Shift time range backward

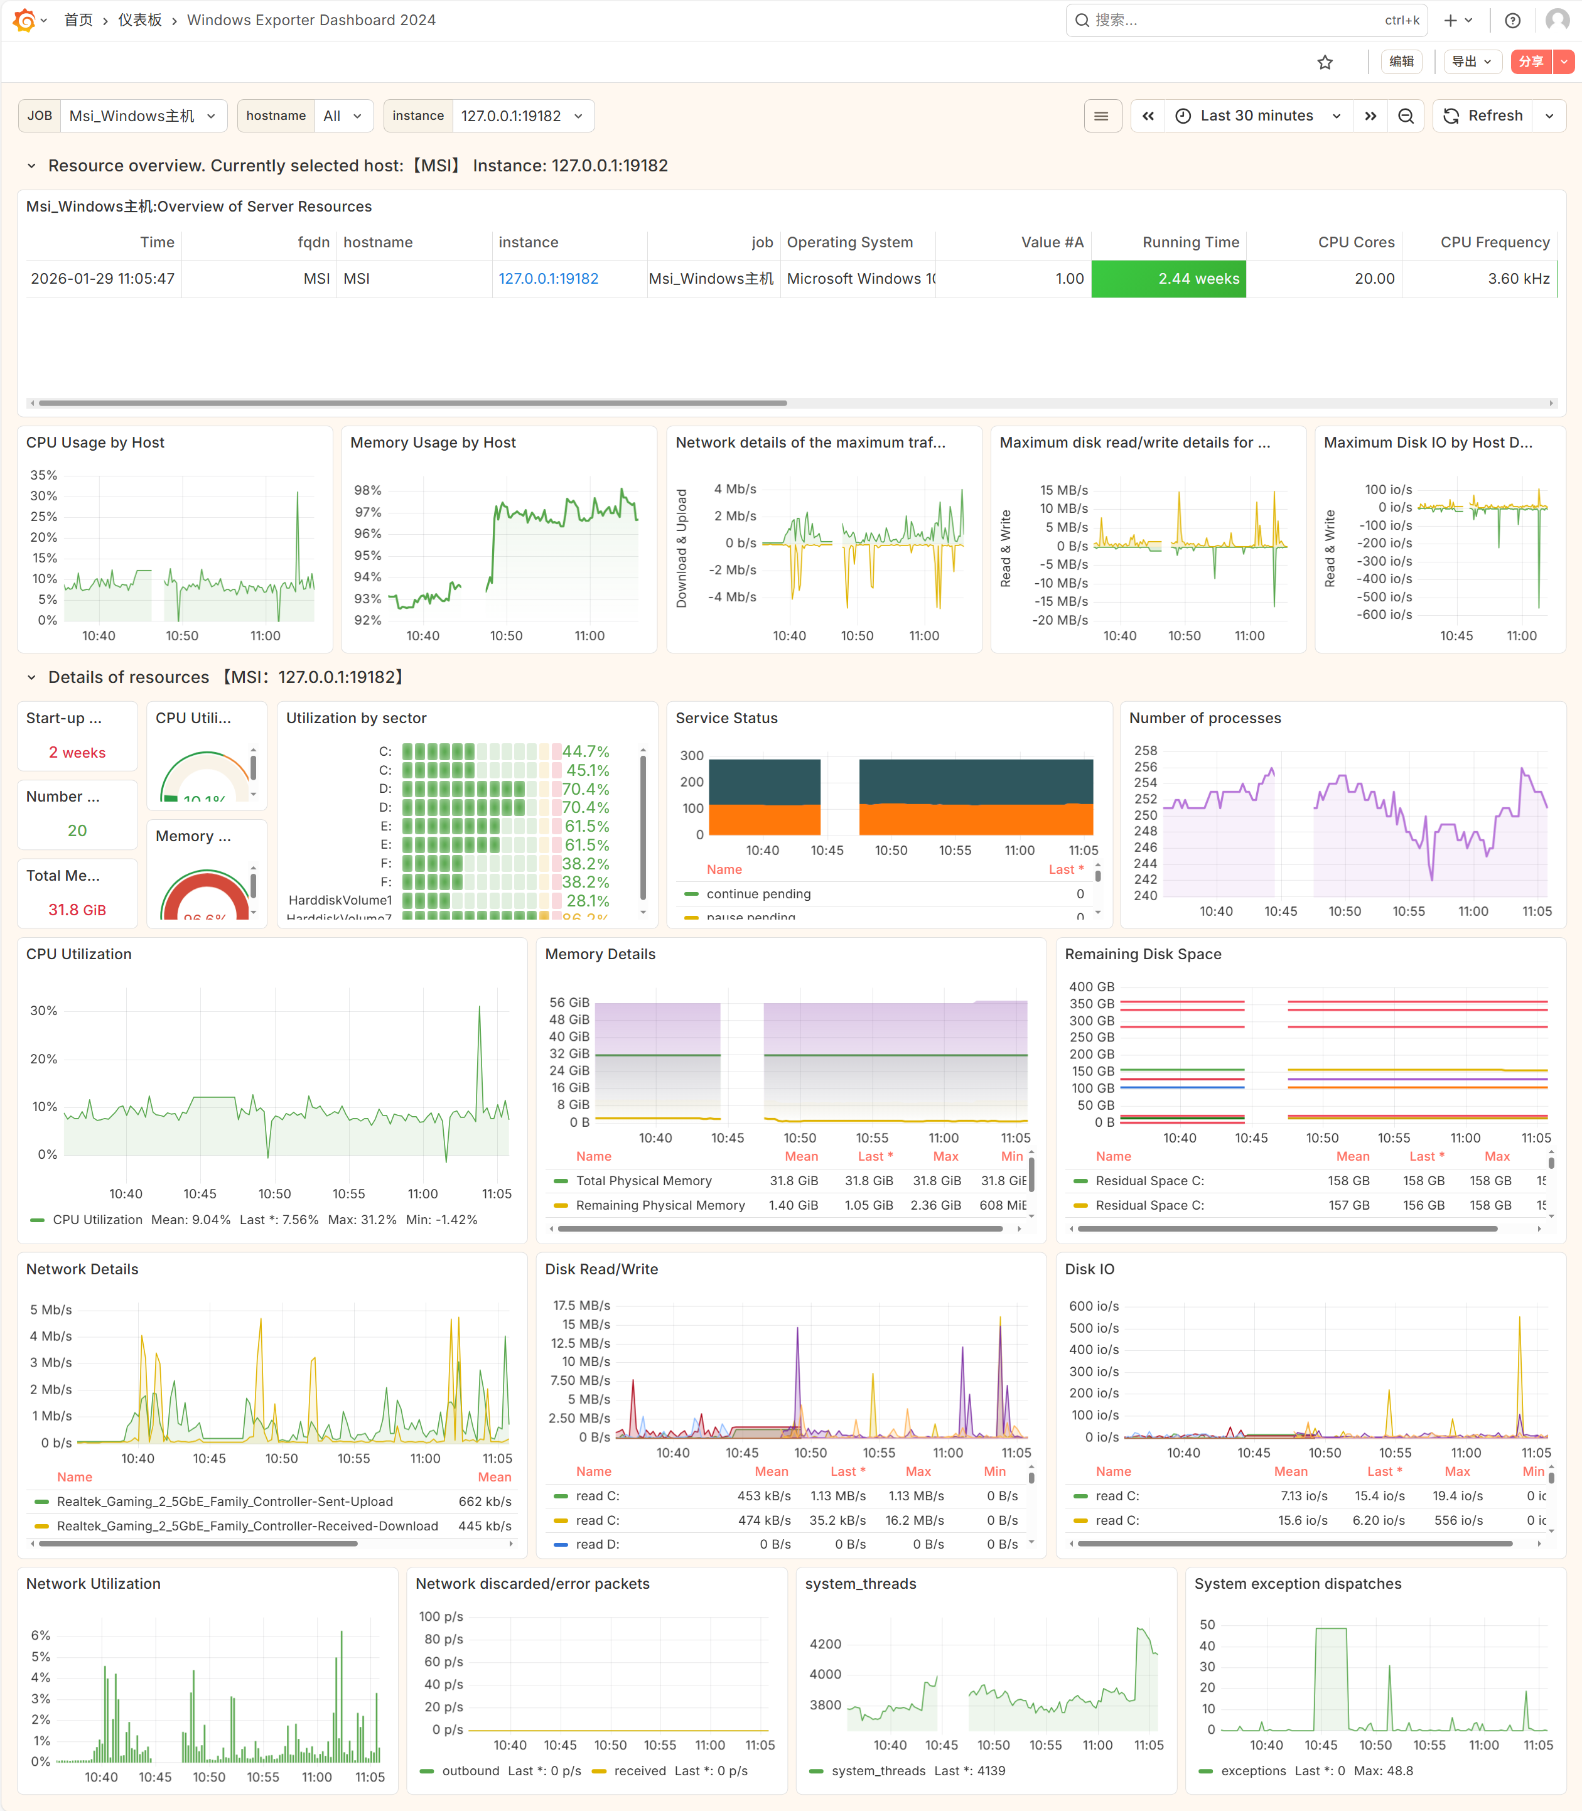1148,116
